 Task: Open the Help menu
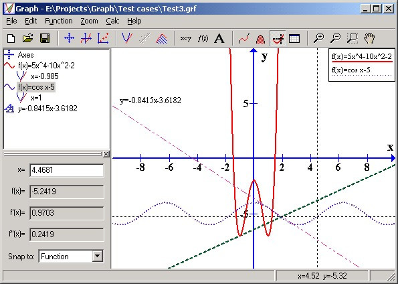(134, 21)
